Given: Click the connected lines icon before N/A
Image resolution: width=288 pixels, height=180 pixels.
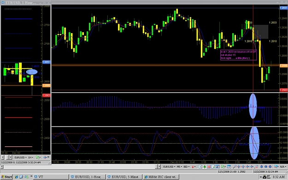Looking at the screenshot, I should pos(276,167).
